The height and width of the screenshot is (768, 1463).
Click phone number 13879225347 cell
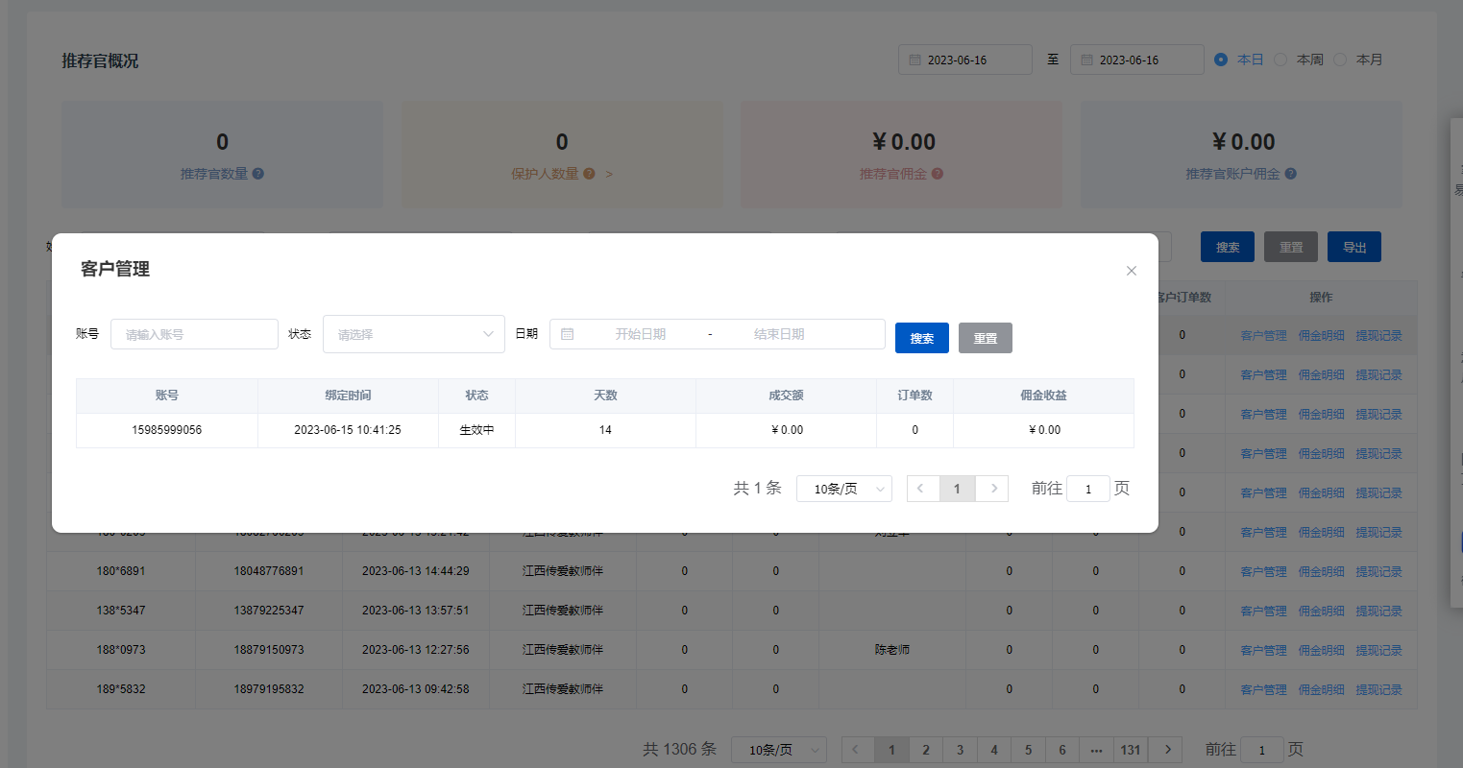(269, 611)
